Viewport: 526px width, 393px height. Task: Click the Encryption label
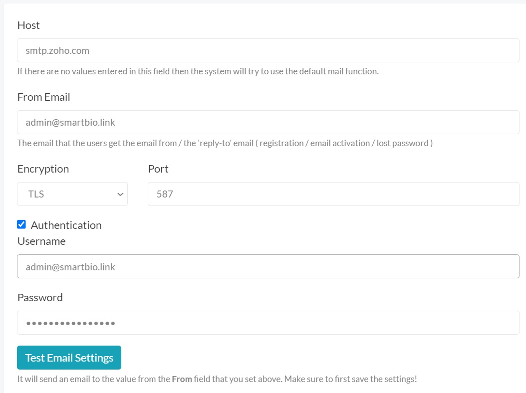point(43,169)
